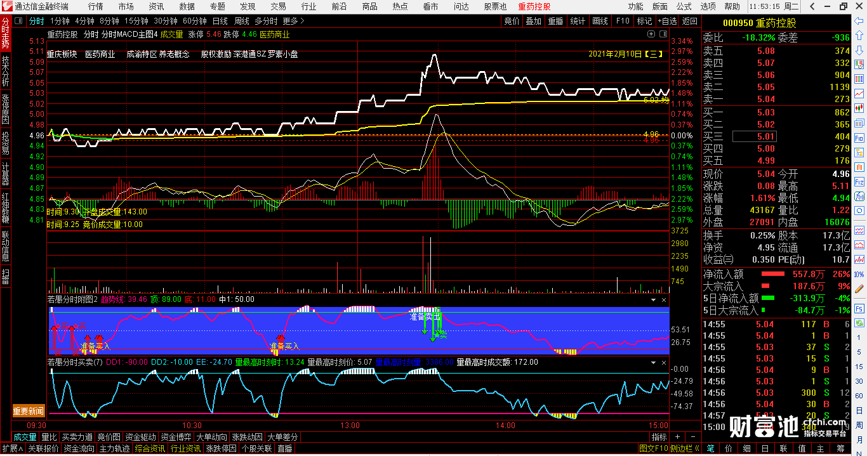Screen dimensions: 867x456
Task: Open the 帮助 menu
Action: tap(732, 6)
